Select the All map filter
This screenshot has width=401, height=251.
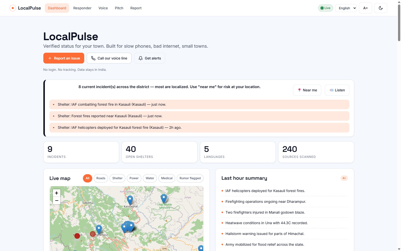[87, 178]
